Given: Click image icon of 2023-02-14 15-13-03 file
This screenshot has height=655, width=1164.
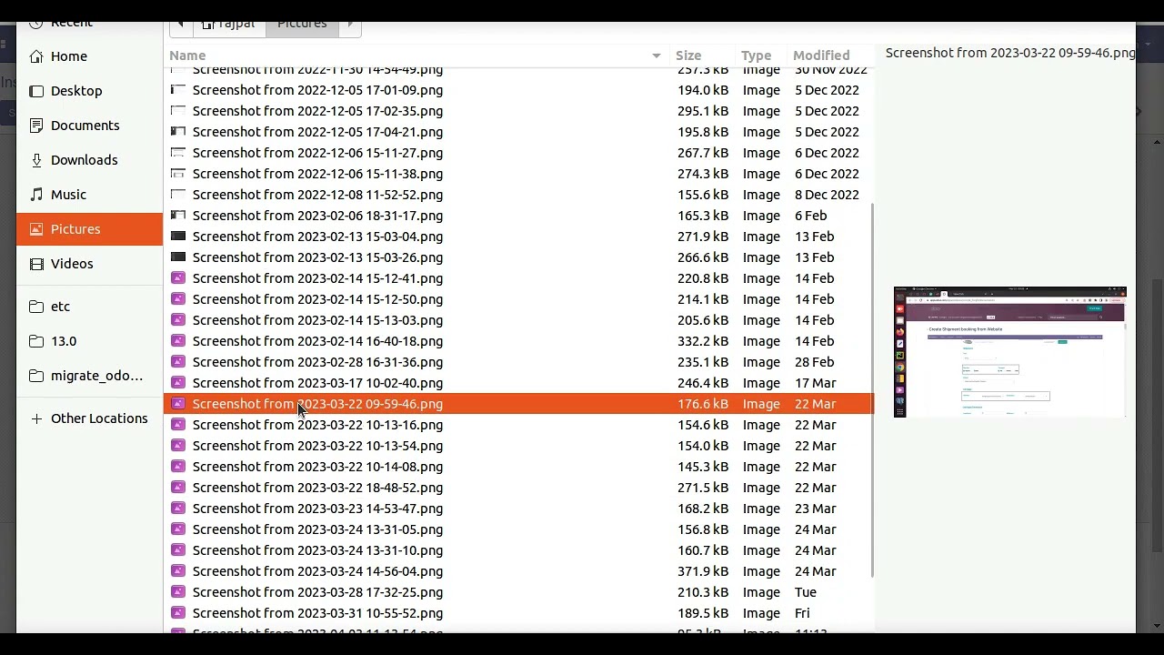Looking at the screenshot, I should point(178,320).
